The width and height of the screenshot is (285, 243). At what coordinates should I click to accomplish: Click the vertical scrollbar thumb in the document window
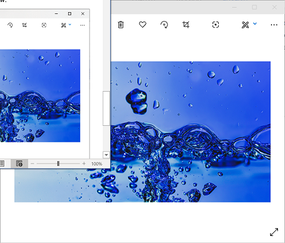pos(106,108)
